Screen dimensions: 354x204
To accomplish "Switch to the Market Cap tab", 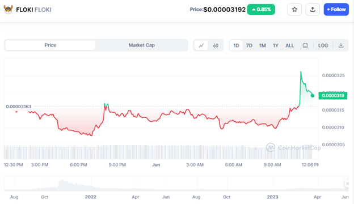I will 142,45.
